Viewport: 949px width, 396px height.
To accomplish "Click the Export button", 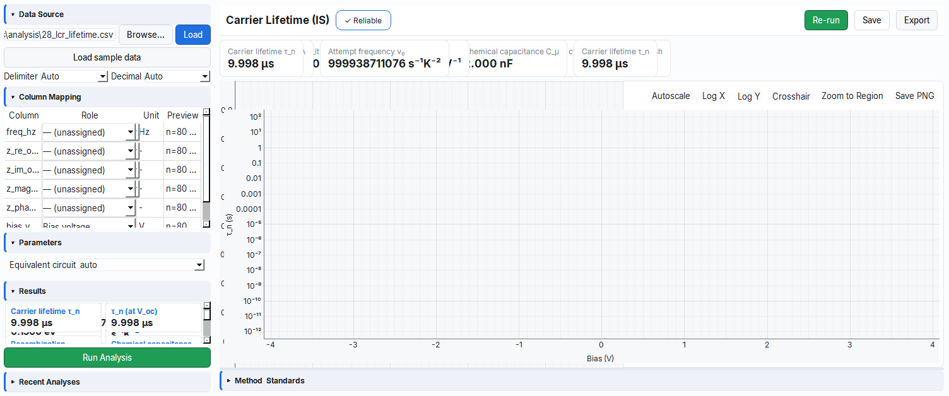I will click(916, 20).
